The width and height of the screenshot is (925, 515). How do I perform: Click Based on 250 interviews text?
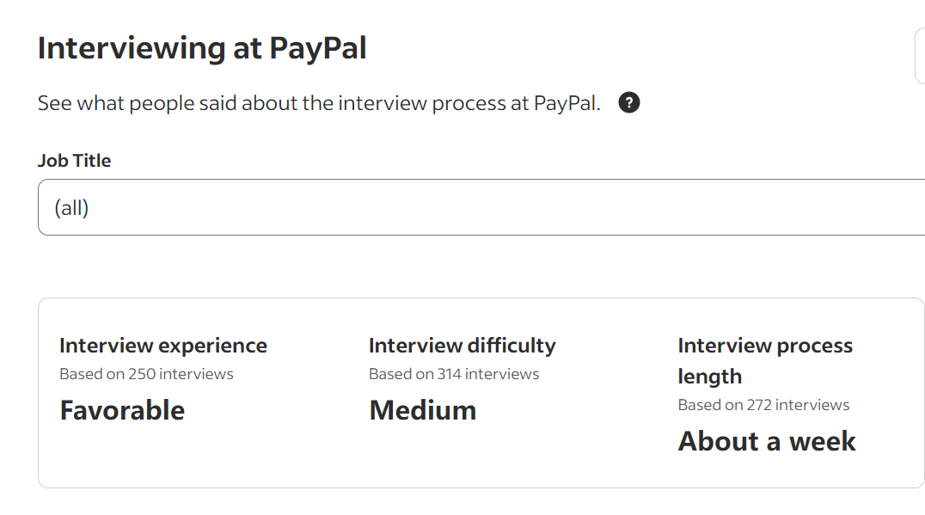(146, 374)
